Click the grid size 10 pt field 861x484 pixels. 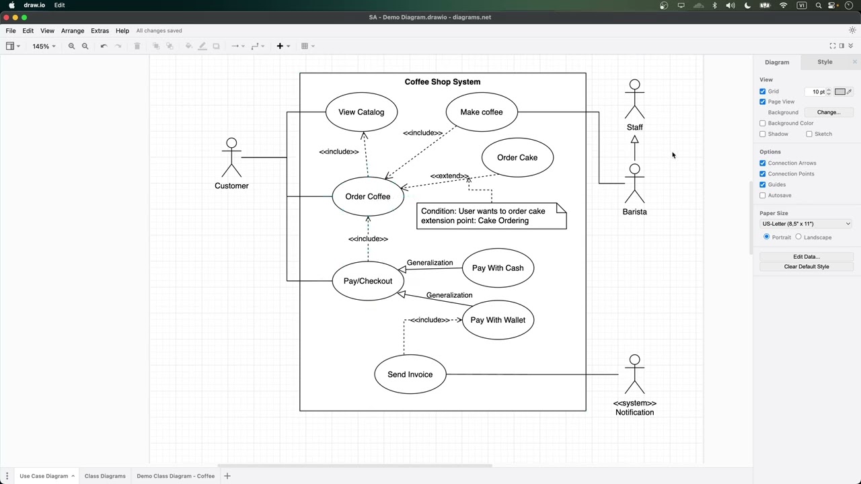(815, 91)
